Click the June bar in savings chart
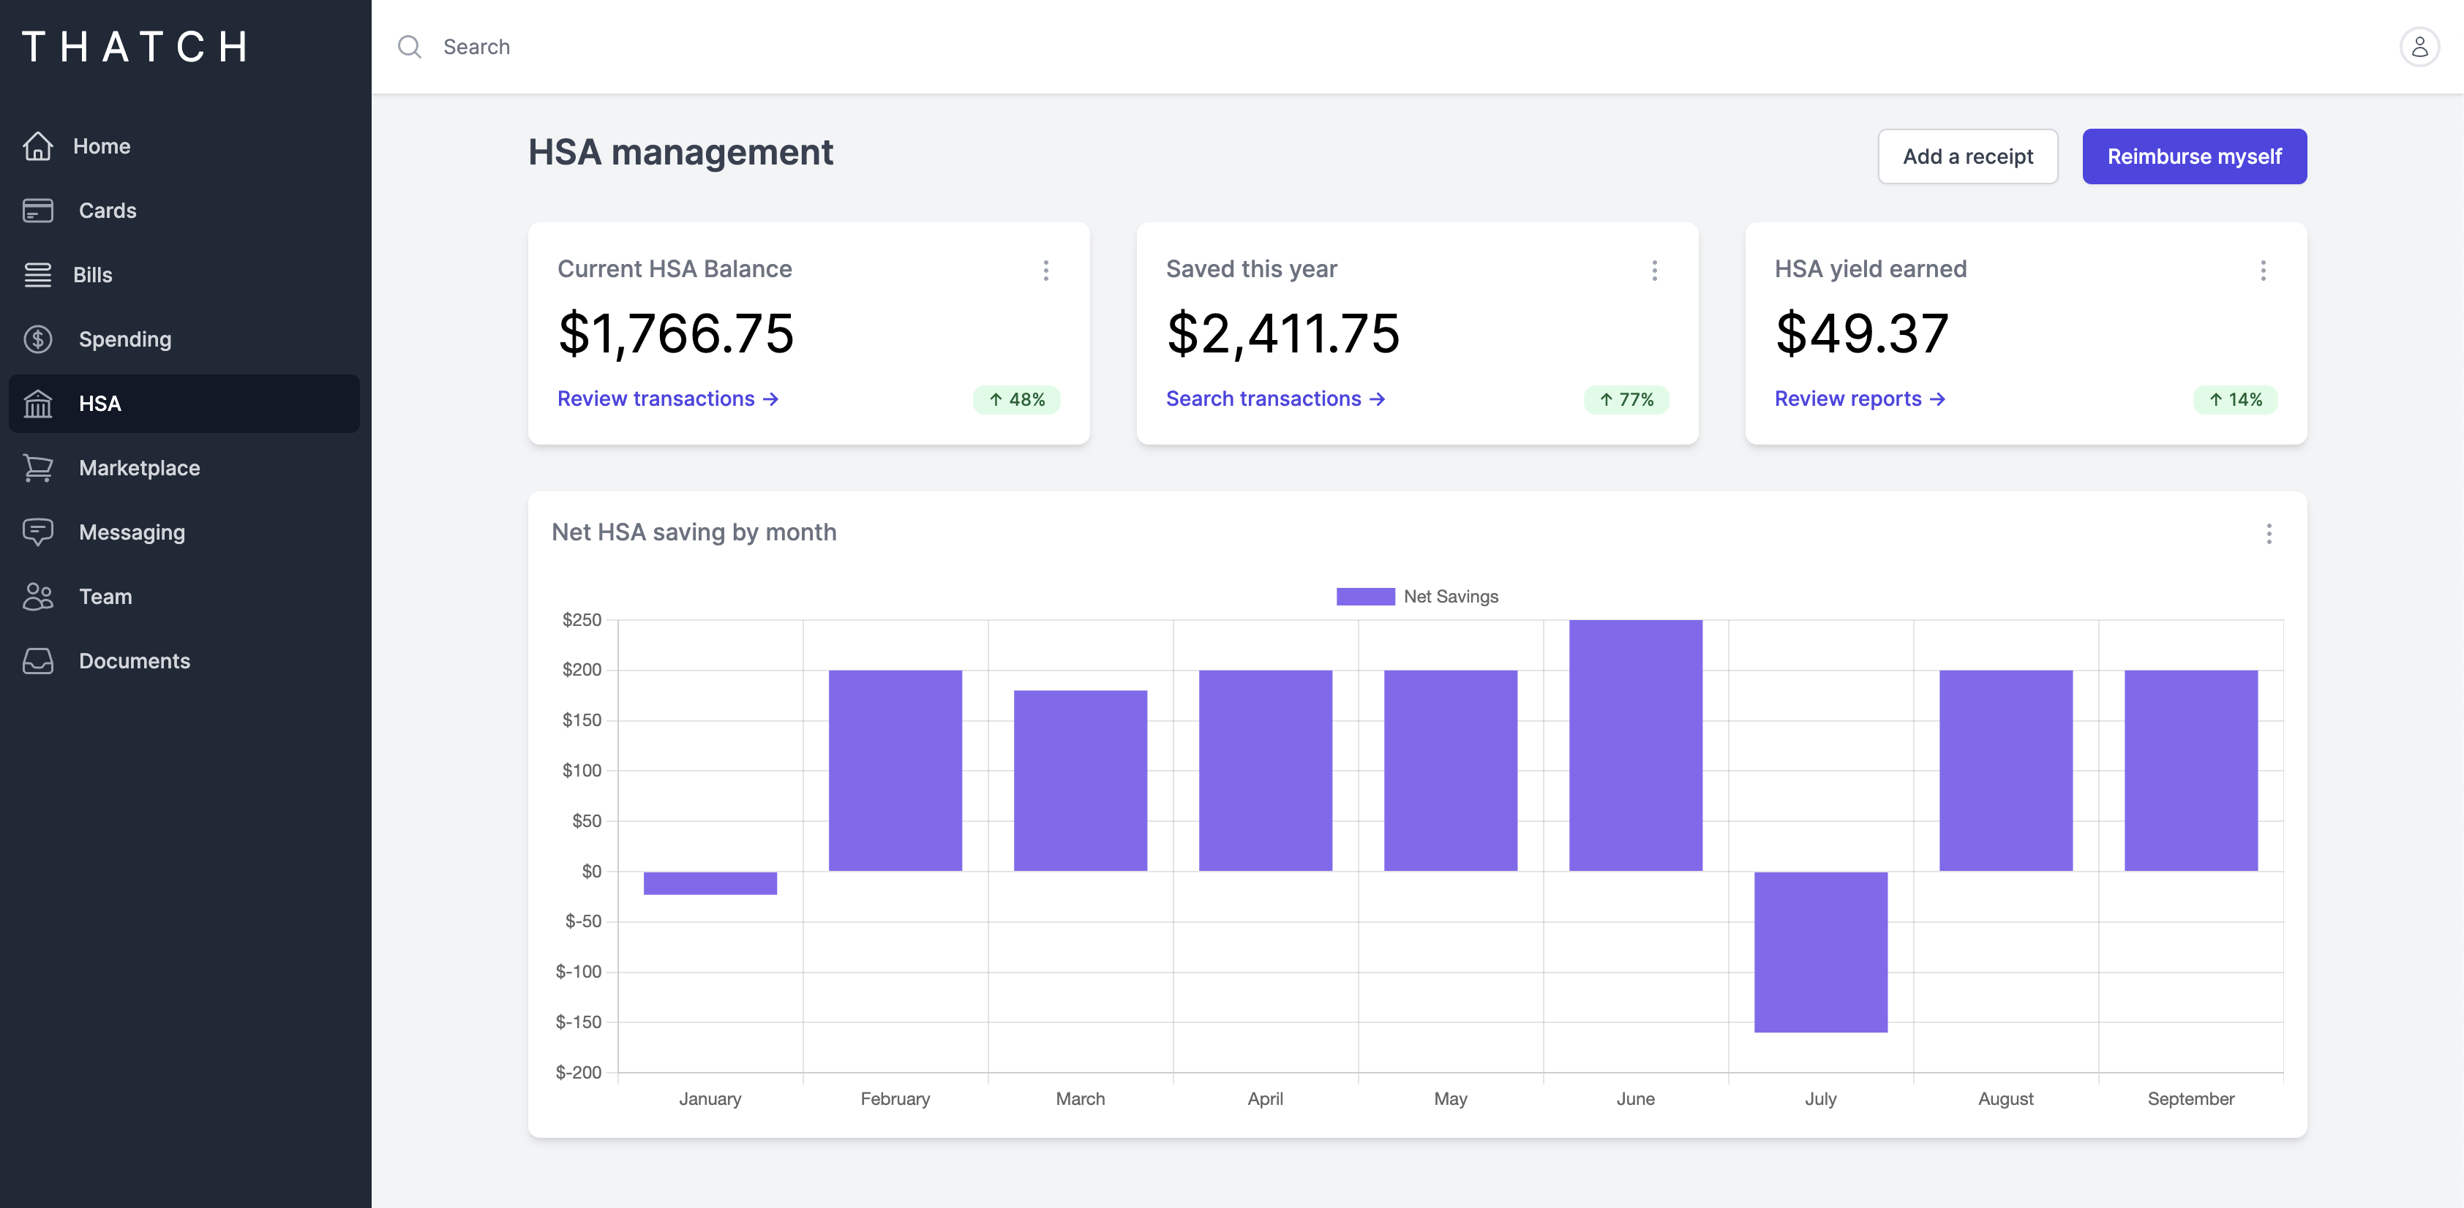 1634,745
